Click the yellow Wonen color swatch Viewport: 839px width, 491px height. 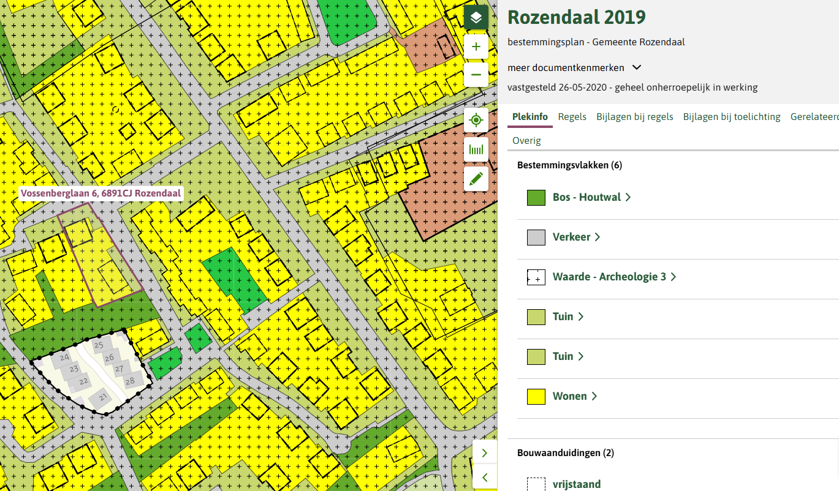pyautogui.click(x=536, y=396)
